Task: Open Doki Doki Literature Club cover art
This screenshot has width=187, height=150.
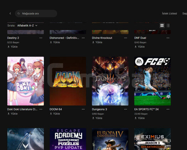Action: coord(26,81)
